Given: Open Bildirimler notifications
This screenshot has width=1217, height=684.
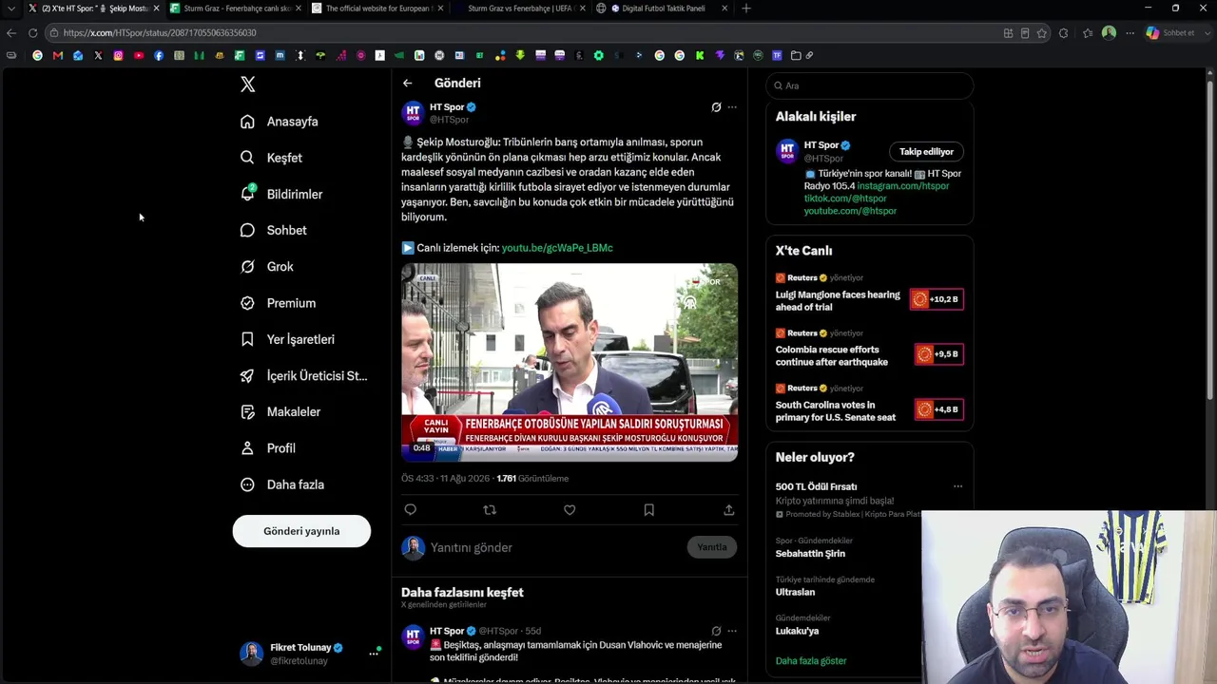Looking at the screenshot, I should coord(281,194).
